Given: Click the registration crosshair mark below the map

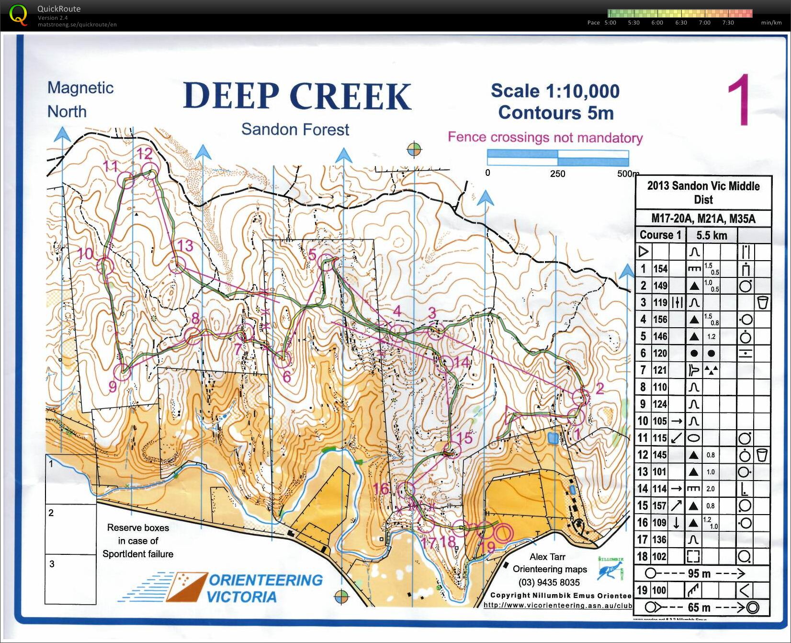Looking at the screenshot, I should [341, 597].
